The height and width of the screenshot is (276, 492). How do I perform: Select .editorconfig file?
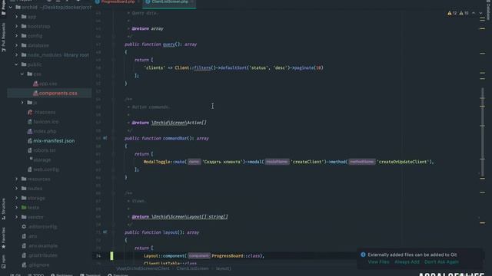click(43, 227)
